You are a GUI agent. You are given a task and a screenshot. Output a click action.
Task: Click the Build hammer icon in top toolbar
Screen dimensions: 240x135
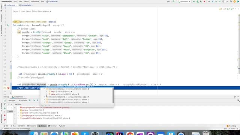(174, 1)
